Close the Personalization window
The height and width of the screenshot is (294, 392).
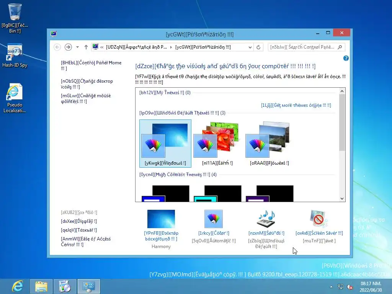coord(342,33)
